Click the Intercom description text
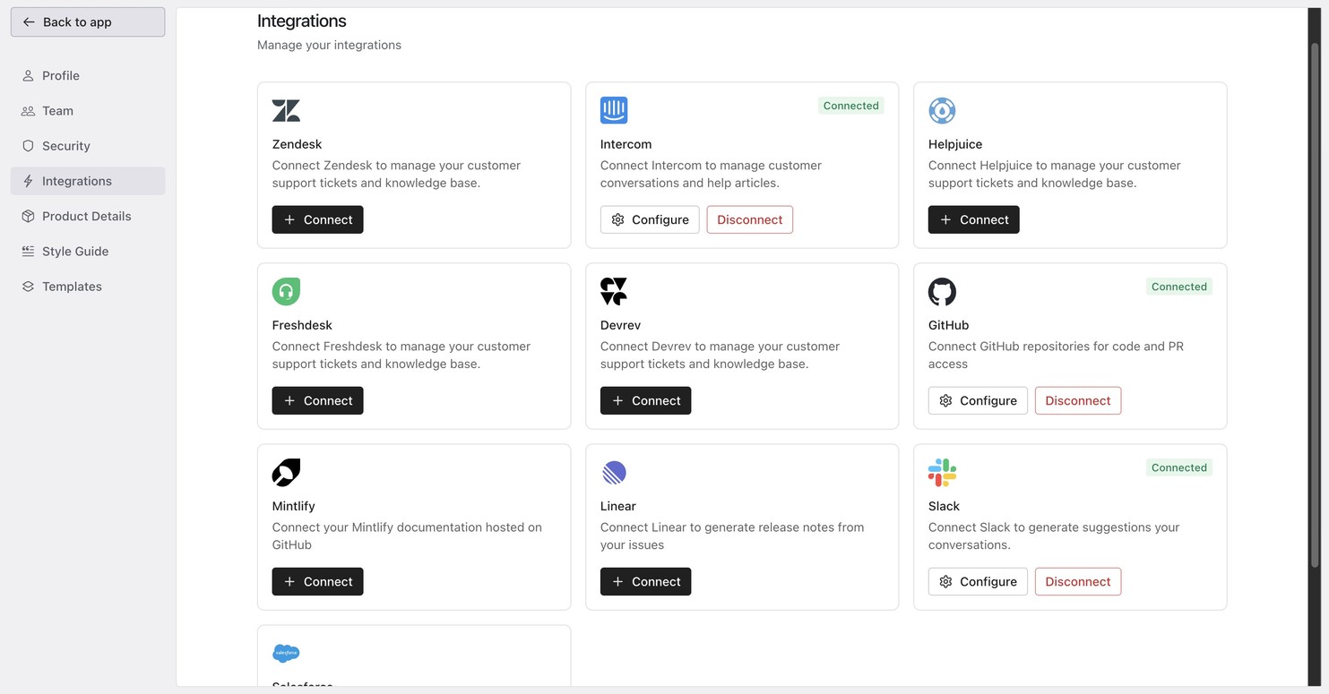The width and height of the screenshot is (1329, 694). (x=711, y=174)
